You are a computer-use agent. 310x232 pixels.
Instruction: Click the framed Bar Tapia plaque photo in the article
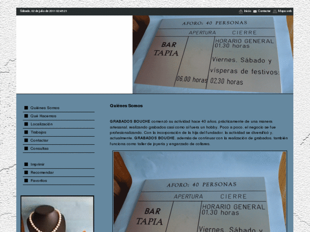(200, 191)
